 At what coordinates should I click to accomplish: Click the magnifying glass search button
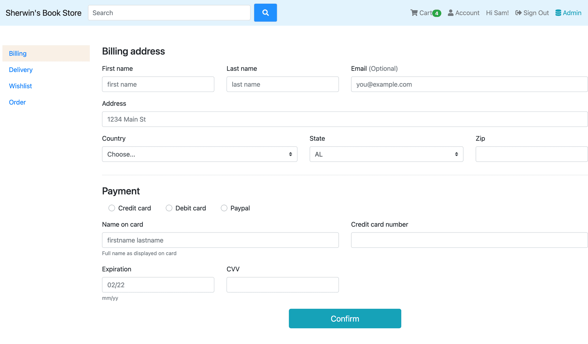click(x=265, y=13)
